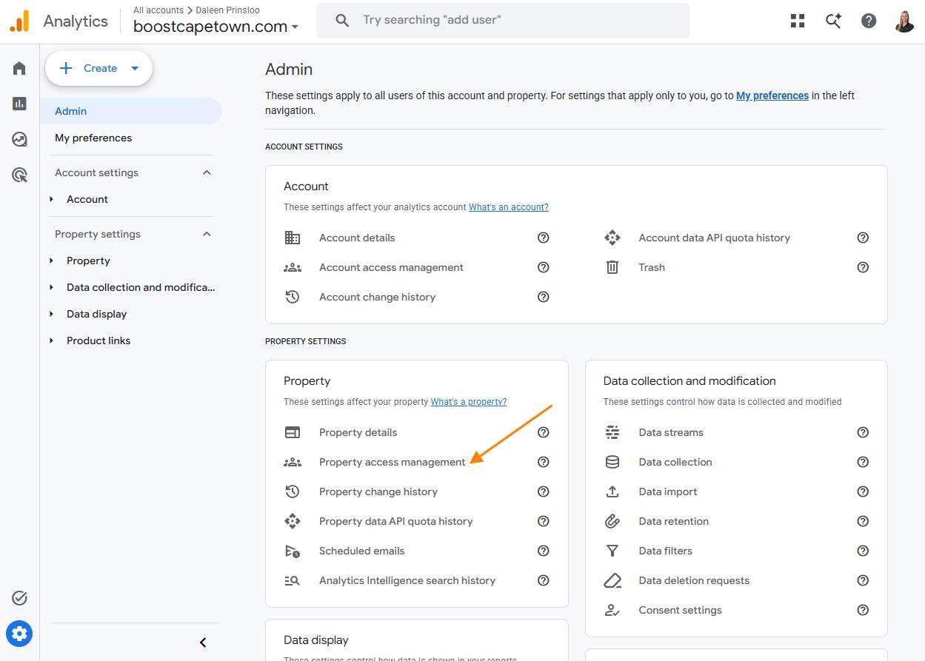
Task: Show help for Property access management
Action: tap(544, 462)
